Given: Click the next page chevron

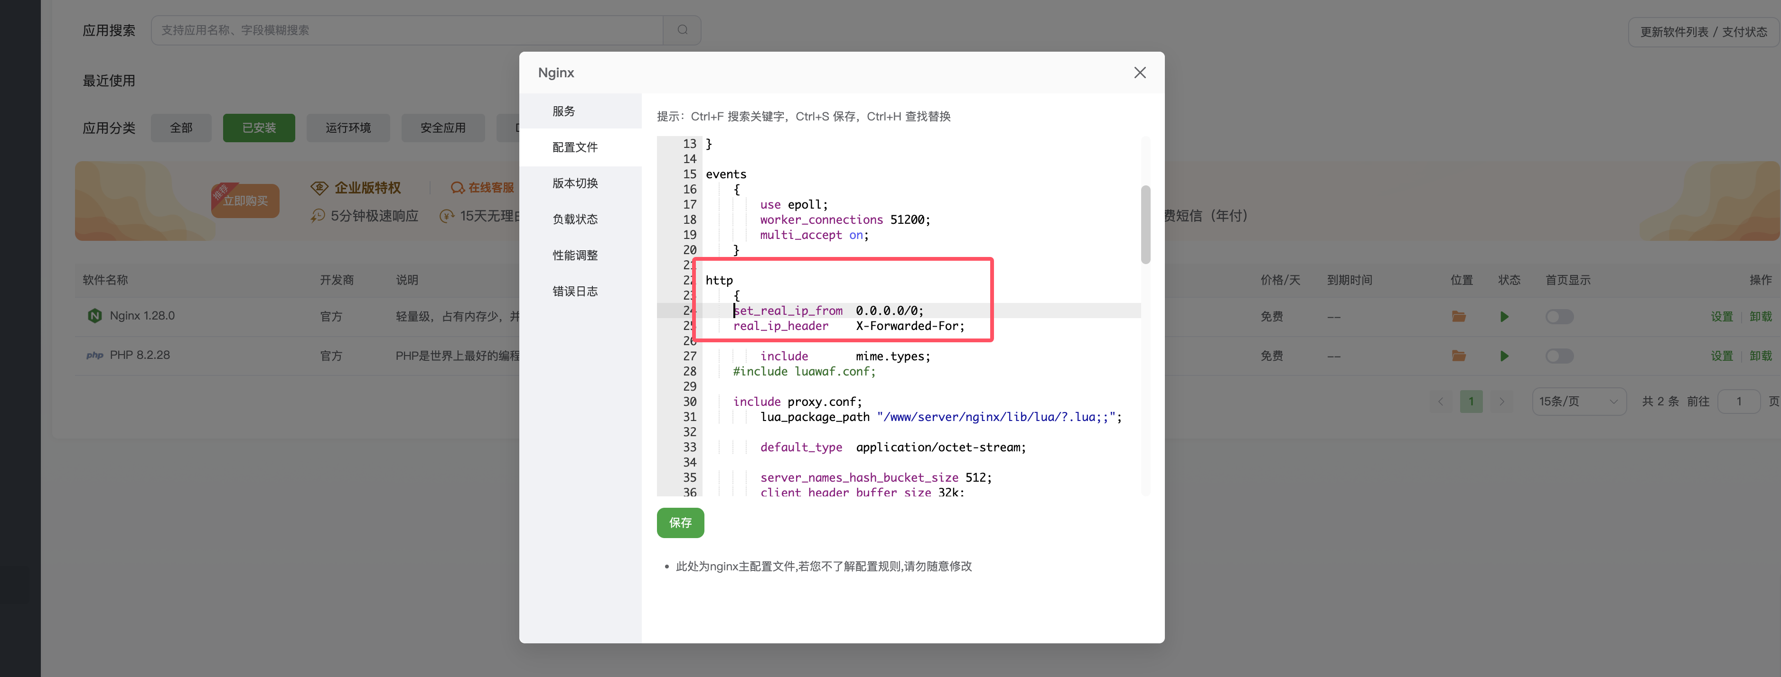Looking at the screenshot, I should click(x=1502, y=401).
